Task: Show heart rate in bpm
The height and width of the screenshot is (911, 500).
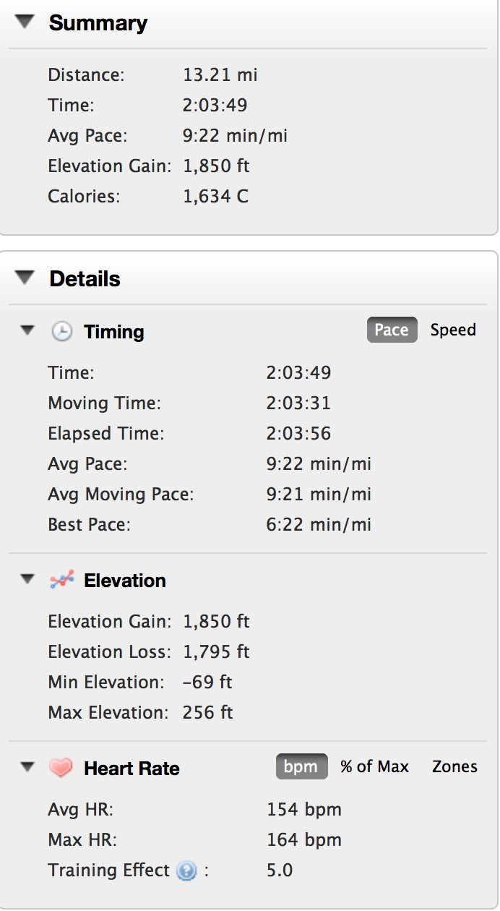Action: pos(301,766)
